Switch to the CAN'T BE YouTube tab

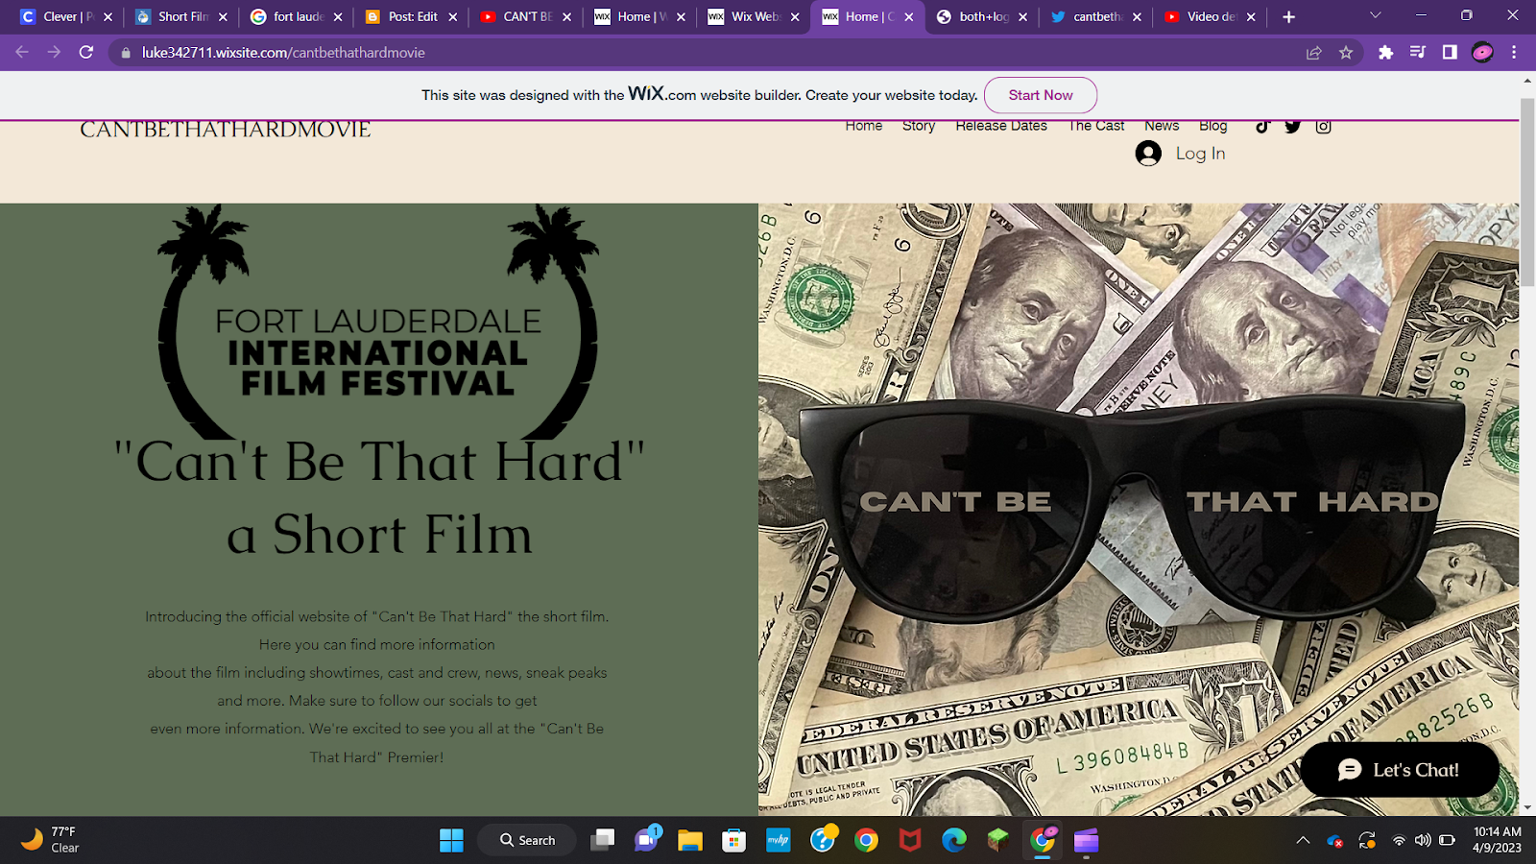coord(525,16)
